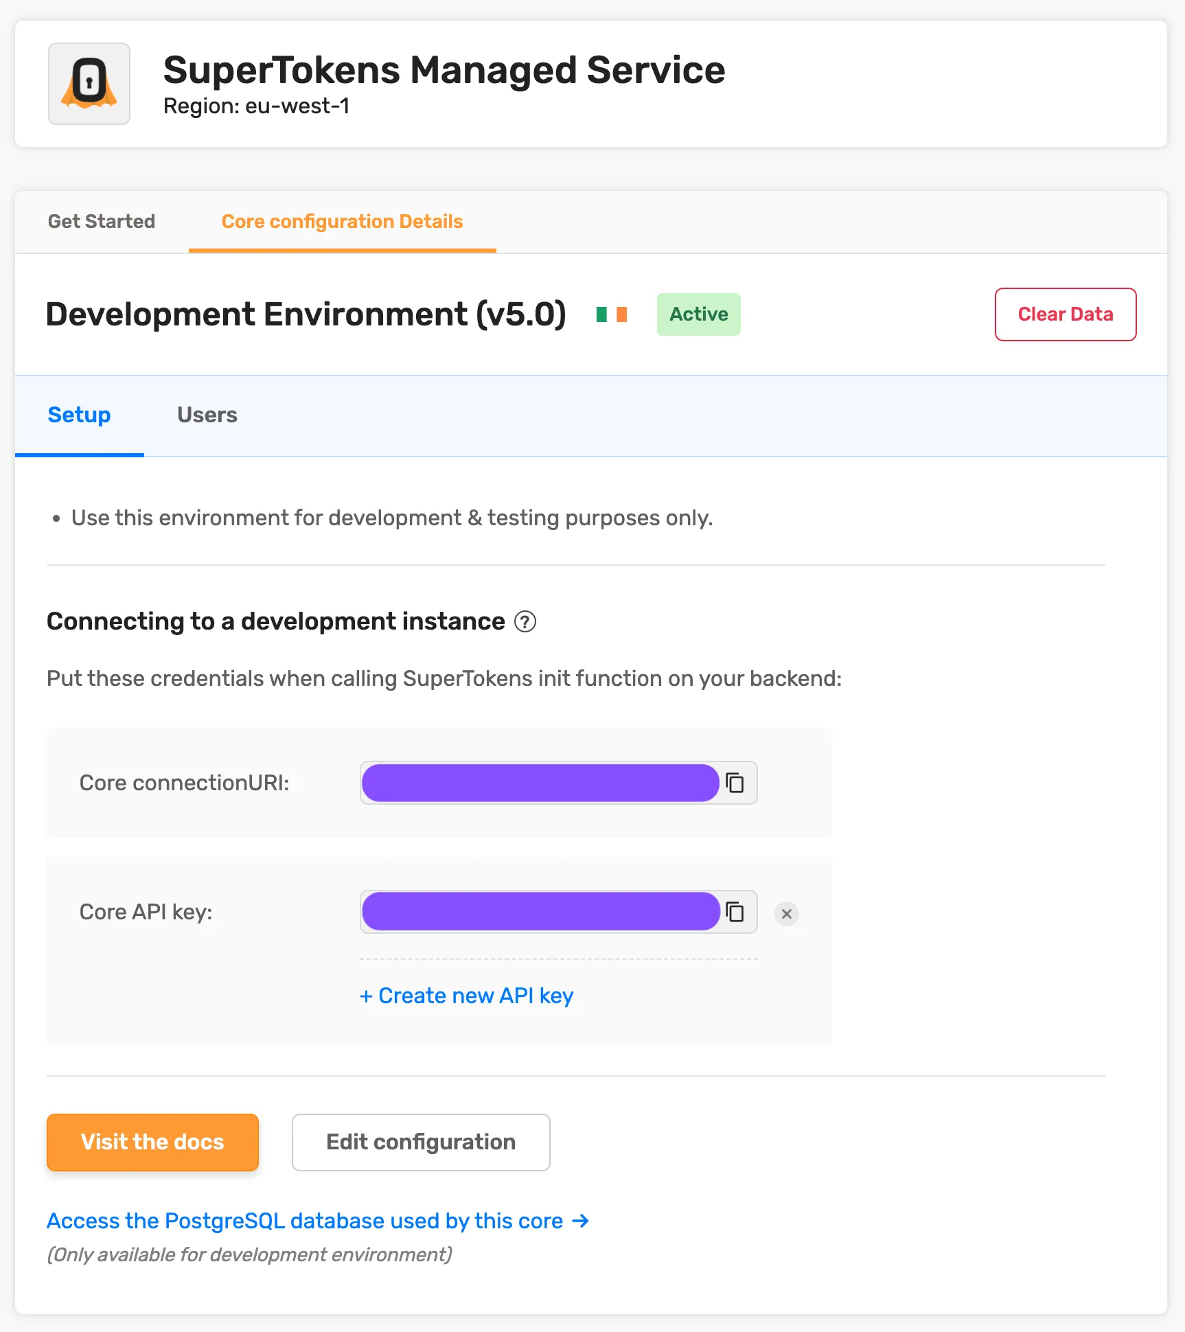1185x1332 pixels.
Task: Switch to the Users tab
Action: (207, 415)
